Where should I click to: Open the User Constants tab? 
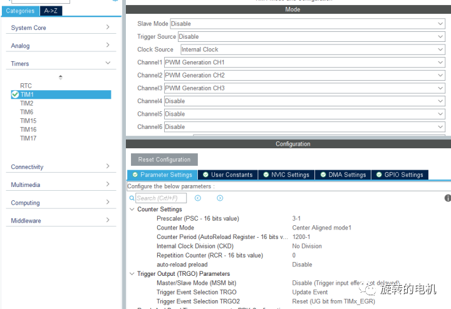pyautogui.click(x=228, y=175)
